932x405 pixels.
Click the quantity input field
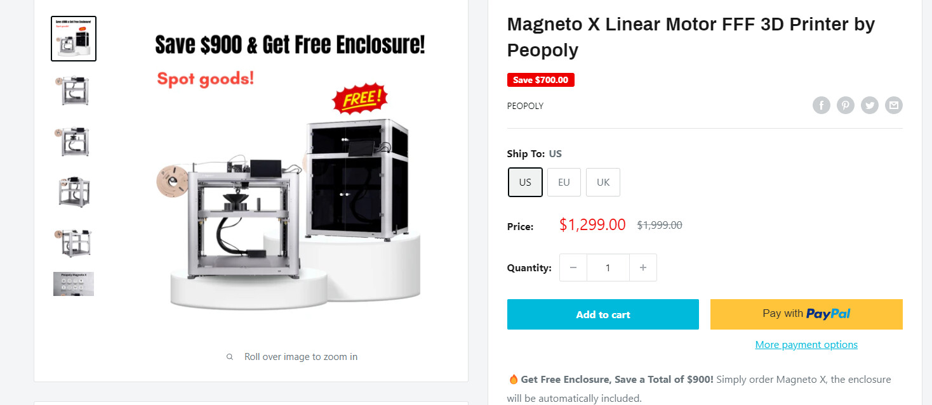[608, 267]
